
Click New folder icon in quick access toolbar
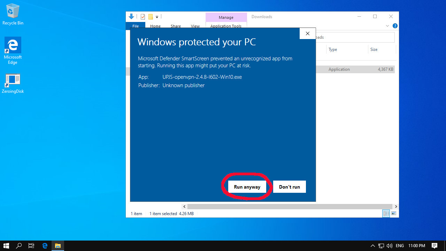pos(151,17)
